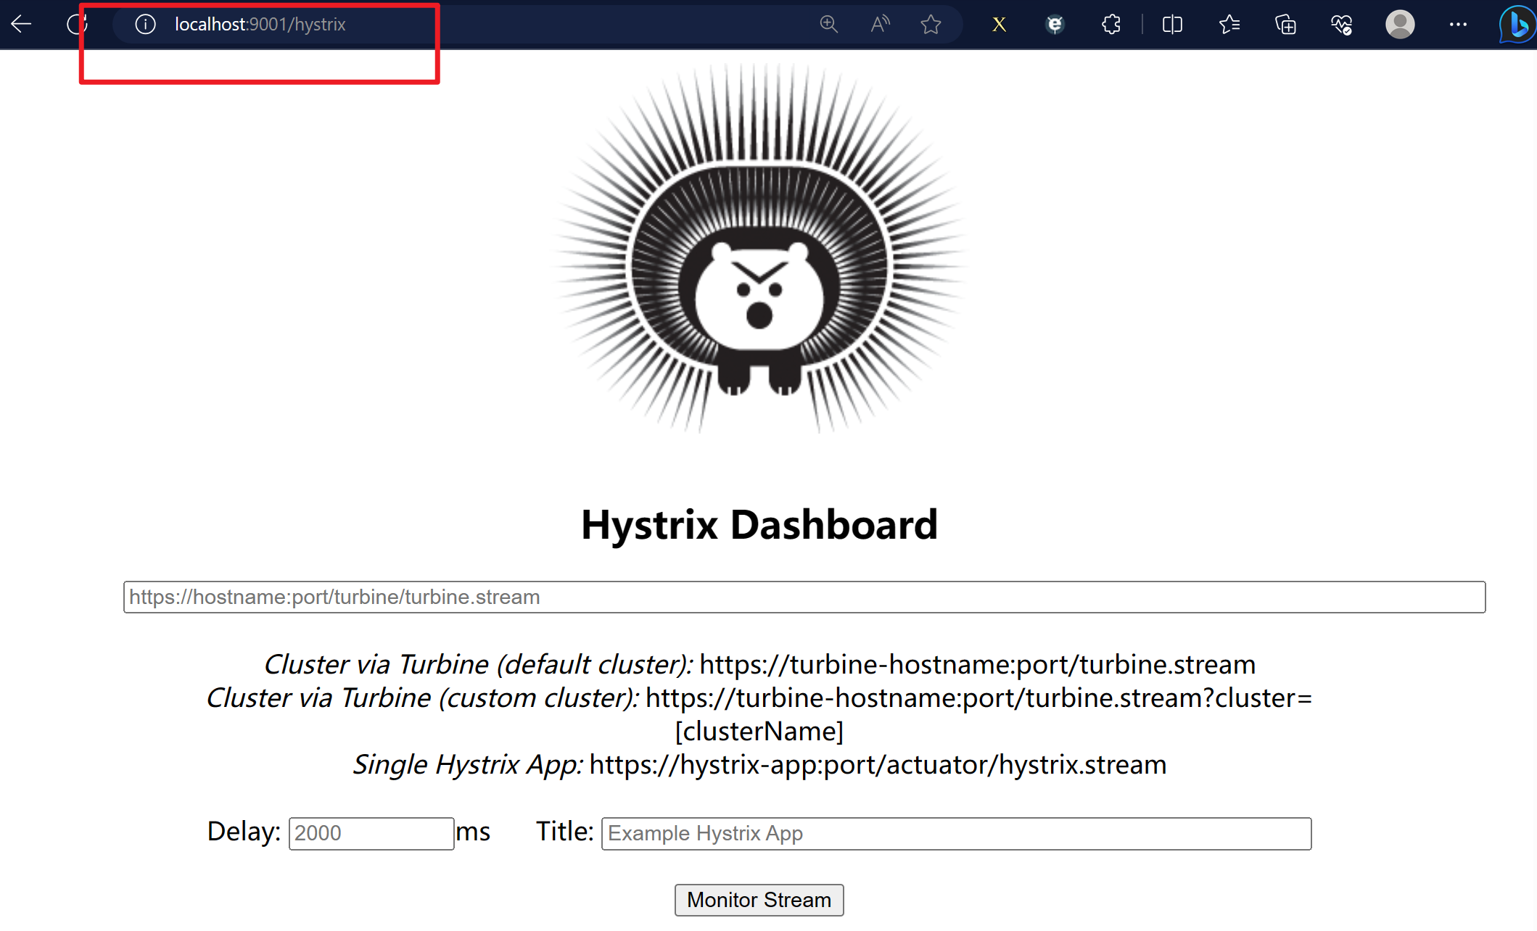Open the Collections icon
Screen dimensions: 1537x931
tap(1285, 25)
